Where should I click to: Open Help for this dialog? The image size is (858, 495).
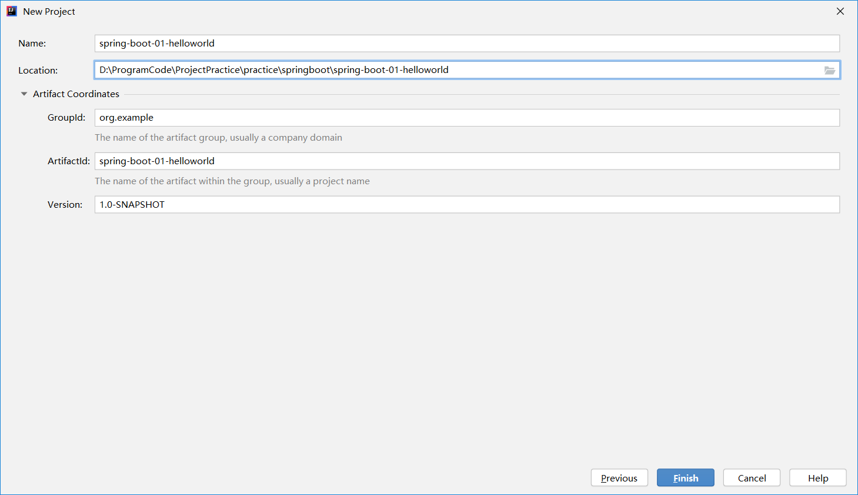click(x=817, y=478)
